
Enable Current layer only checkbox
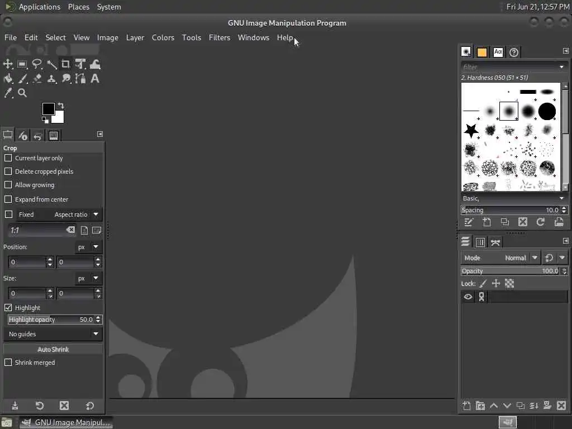pyautogui.click(x=8, y=158)
